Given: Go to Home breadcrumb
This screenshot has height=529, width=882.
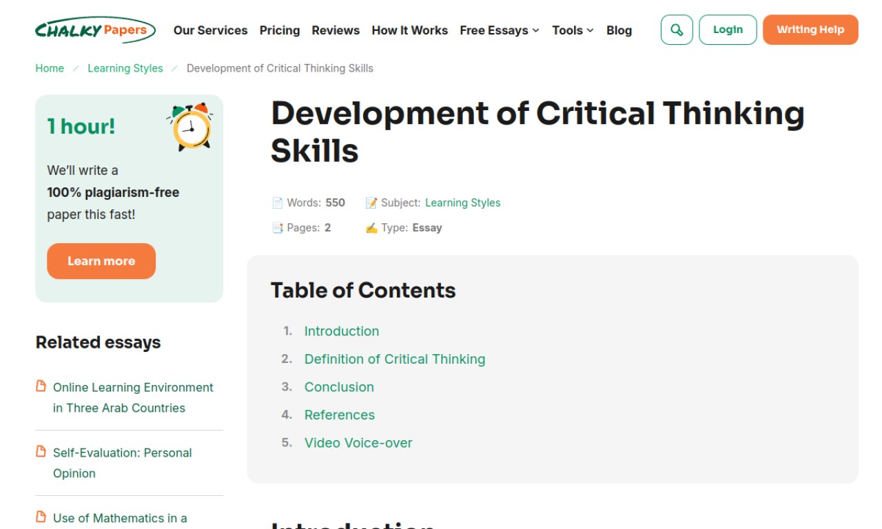Looking at the screenshot, I should (x=50, y=68).
